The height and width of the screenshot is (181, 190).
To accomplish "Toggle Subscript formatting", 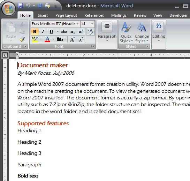I will pyautogui.click(x=73, y=32).
